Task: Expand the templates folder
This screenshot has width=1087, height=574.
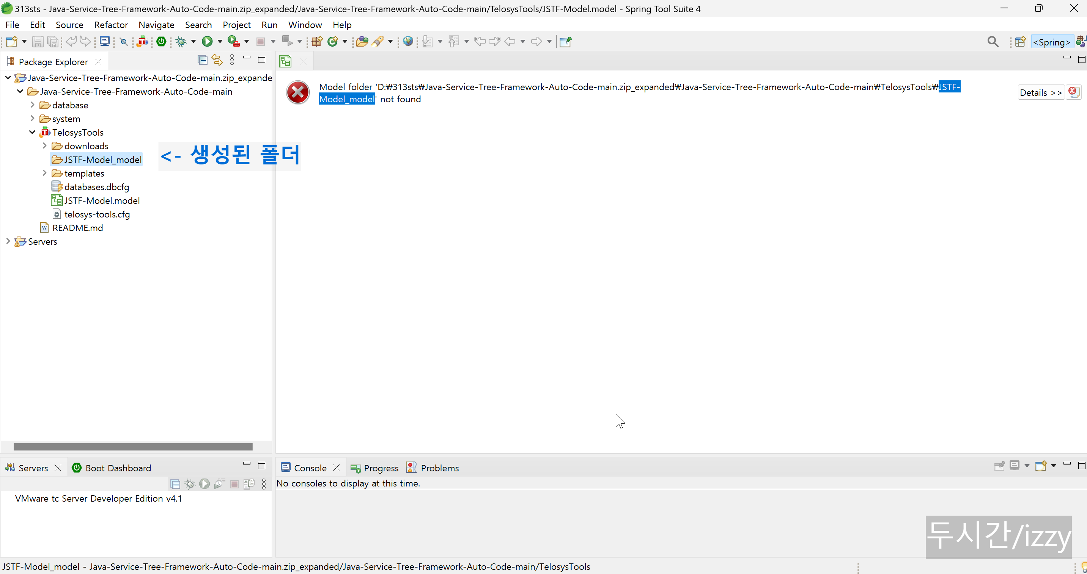Action: pos(44,173)
